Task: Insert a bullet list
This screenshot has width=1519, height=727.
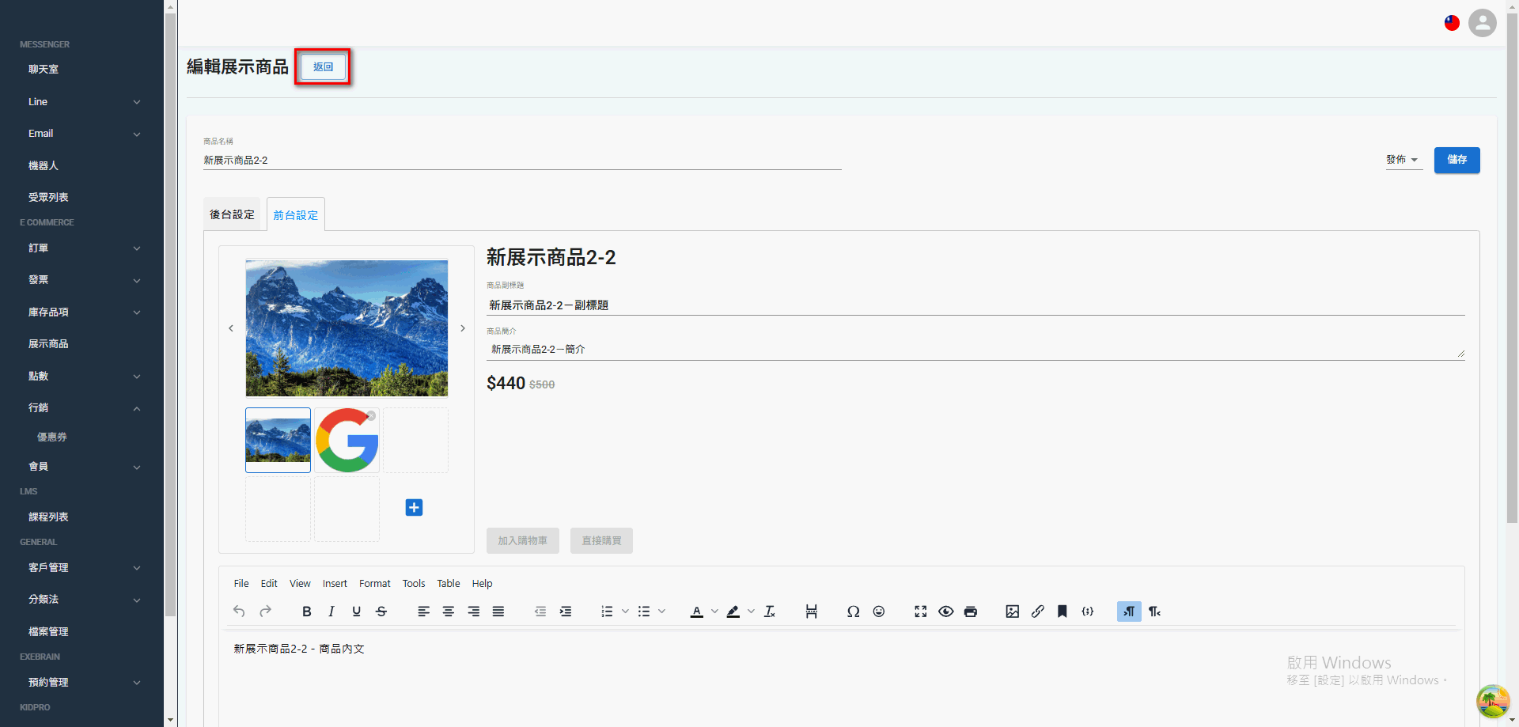Action: (644, 612)
